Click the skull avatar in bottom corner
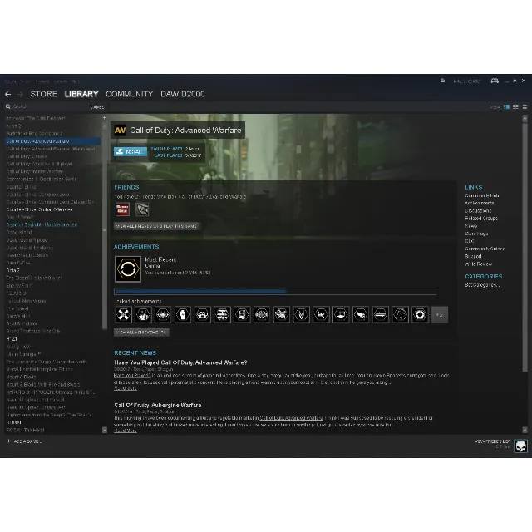This screenshot has width=532, height=532. [x=521, y=446]
